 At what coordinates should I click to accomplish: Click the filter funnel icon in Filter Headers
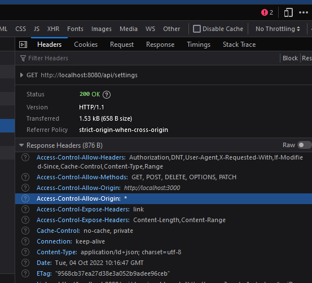tap(23, 58)
